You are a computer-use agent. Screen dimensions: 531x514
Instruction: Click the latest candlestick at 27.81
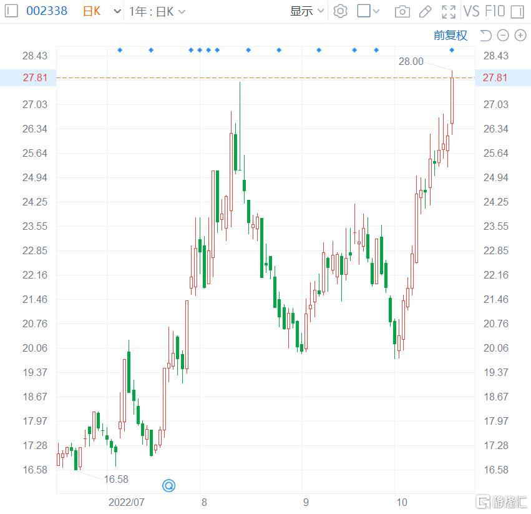(452, 101)
